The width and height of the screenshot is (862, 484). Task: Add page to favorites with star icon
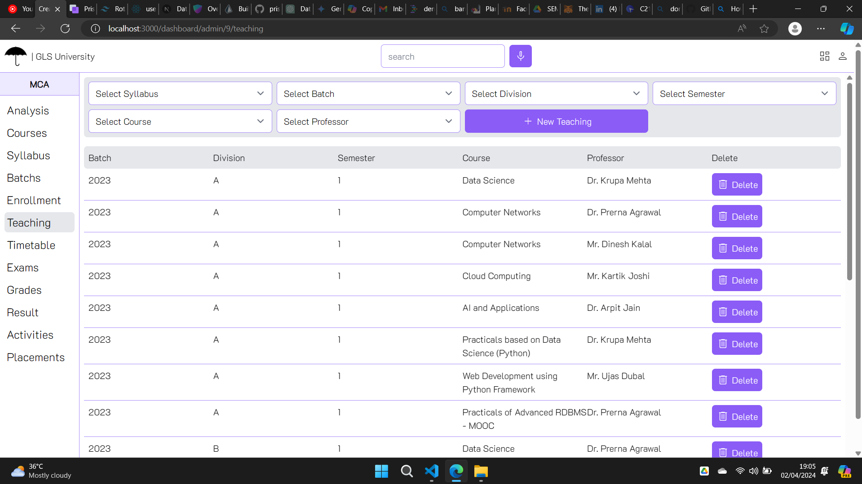point(764,29)
